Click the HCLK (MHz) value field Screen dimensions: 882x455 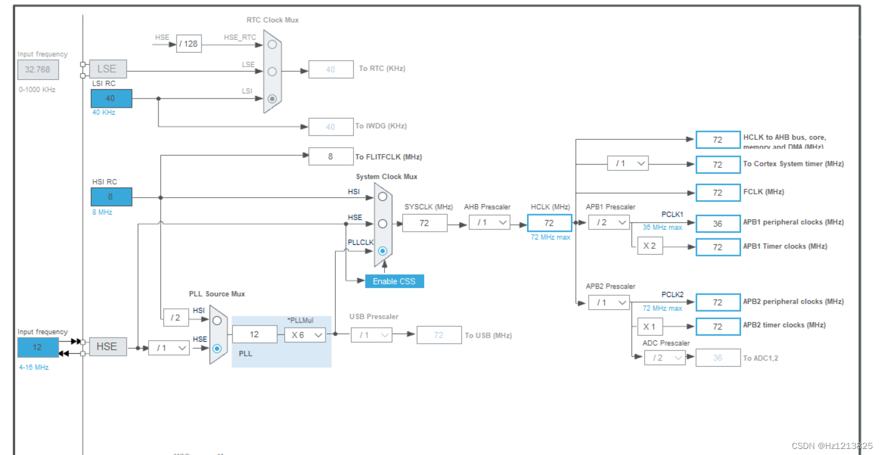coord(549,223)
